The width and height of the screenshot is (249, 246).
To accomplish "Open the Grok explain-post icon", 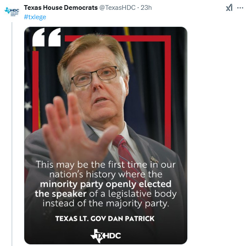I will click(x=229, y=8).
